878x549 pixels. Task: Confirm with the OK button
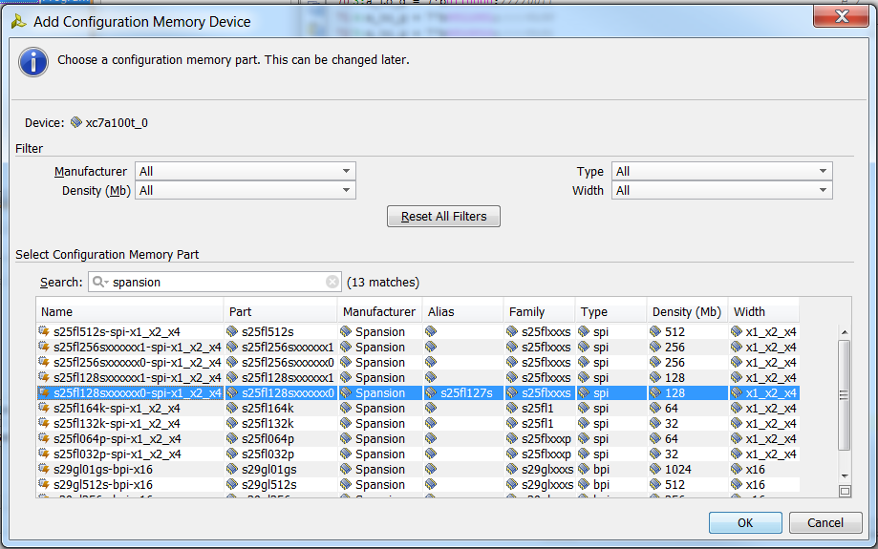[745, 522]
